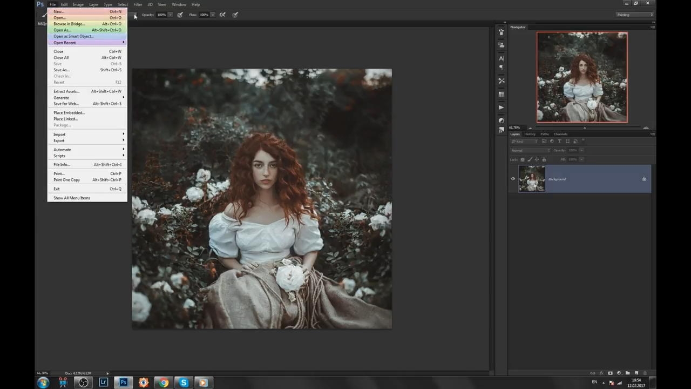Click the Background layer thumbnail
Viewport: 691px width, 389px height.
[x=532, y=179]
